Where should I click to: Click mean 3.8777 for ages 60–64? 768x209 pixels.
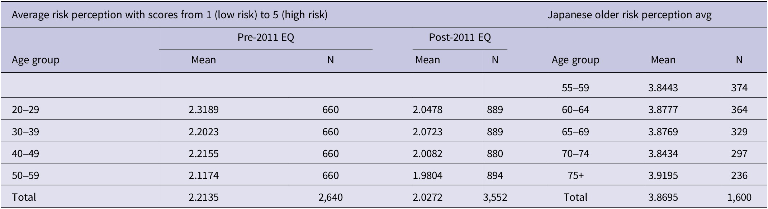(x=663, y=110)
